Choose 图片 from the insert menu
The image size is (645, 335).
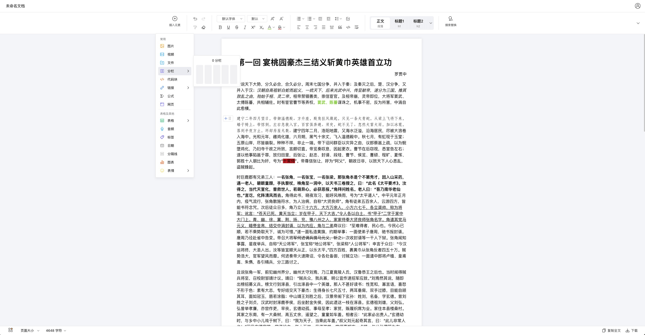coord(175,46)
